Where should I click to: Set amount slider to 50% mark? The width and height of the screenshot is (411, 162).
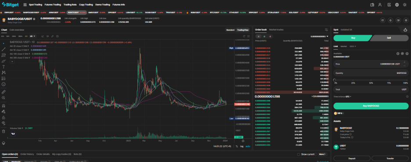(x=371, y=80)
